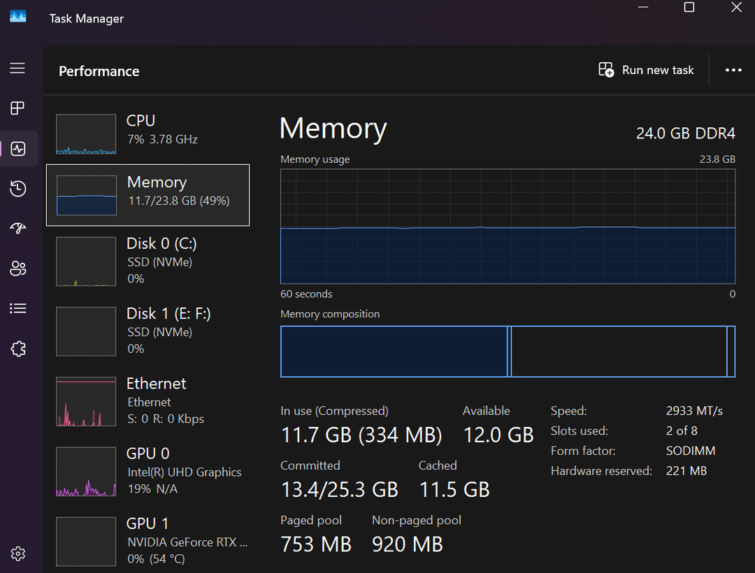Select the Performance page icon
755x573 pixels.
(x=18, y=149)
